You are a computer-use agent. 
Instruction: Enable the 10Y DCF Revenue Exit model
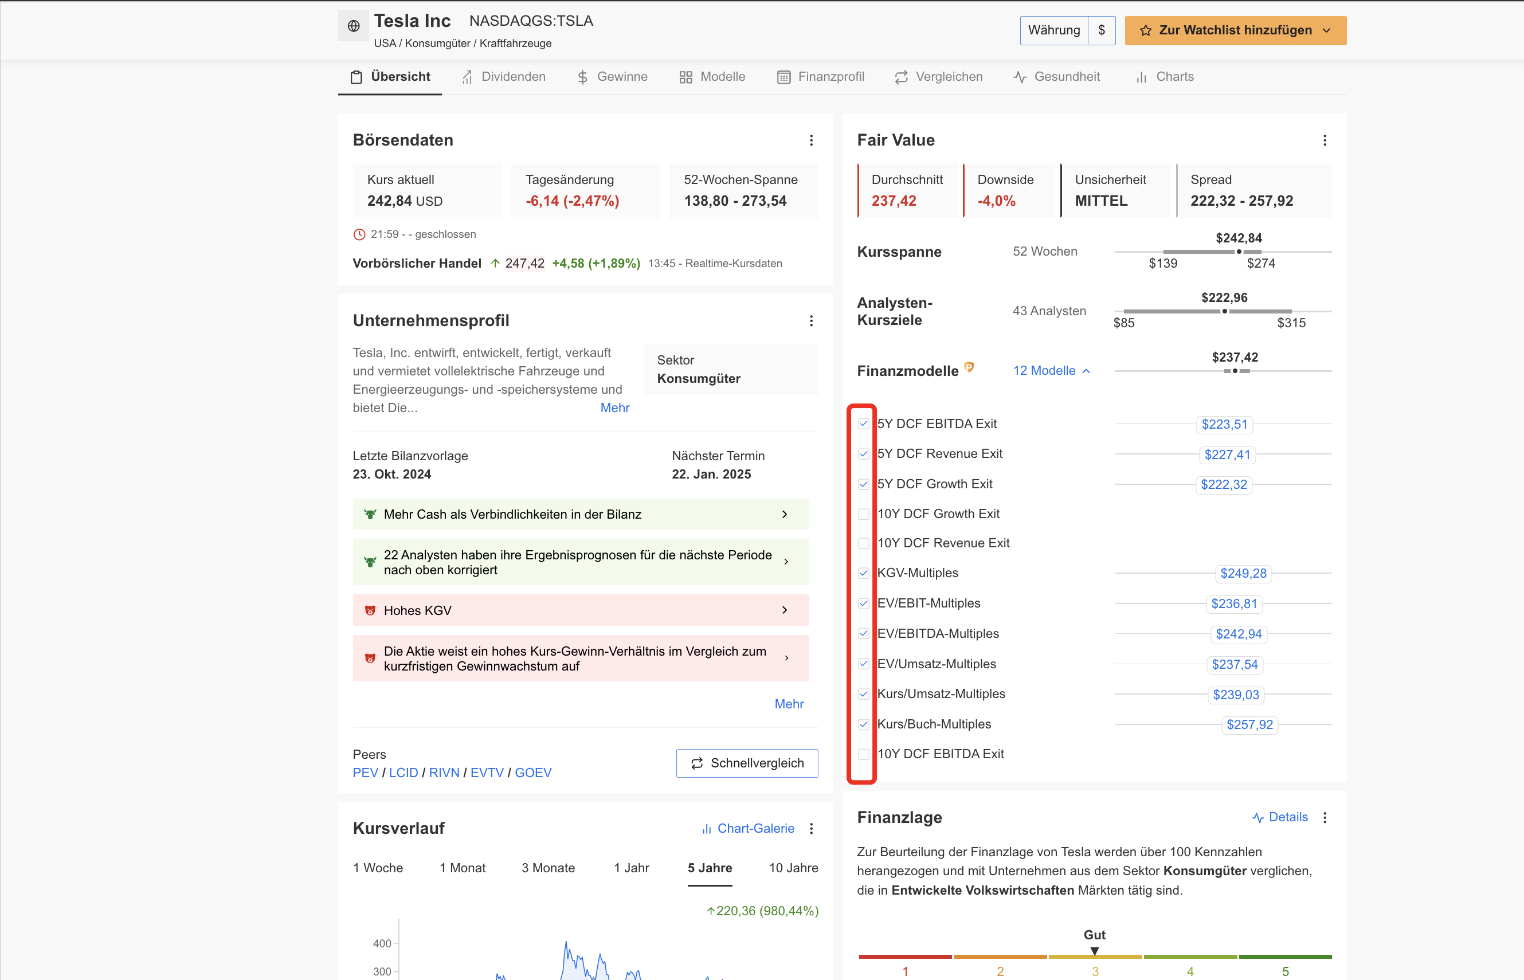click(x=864, y=543)
